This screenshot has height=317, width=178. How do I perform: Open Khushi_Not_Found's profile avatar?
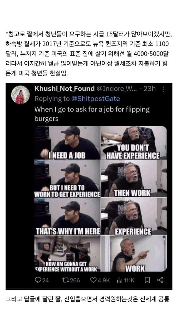[x=20, y=95]
